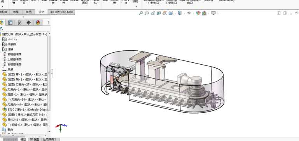Click the Section View icon
Image resolution: width=299 pixels, height=141 pixels.
click(159, 13)
